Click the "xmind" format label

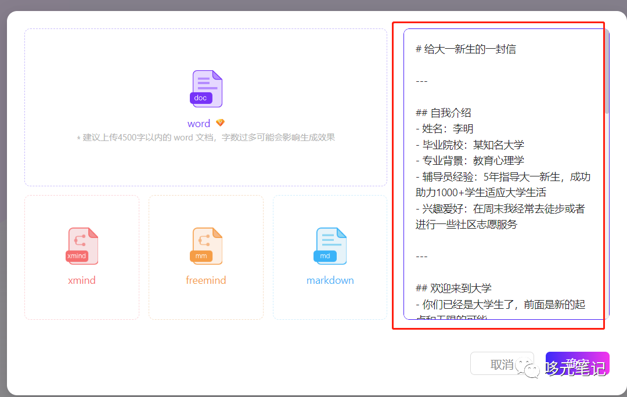pyautogui.click(x=82, y=280)
